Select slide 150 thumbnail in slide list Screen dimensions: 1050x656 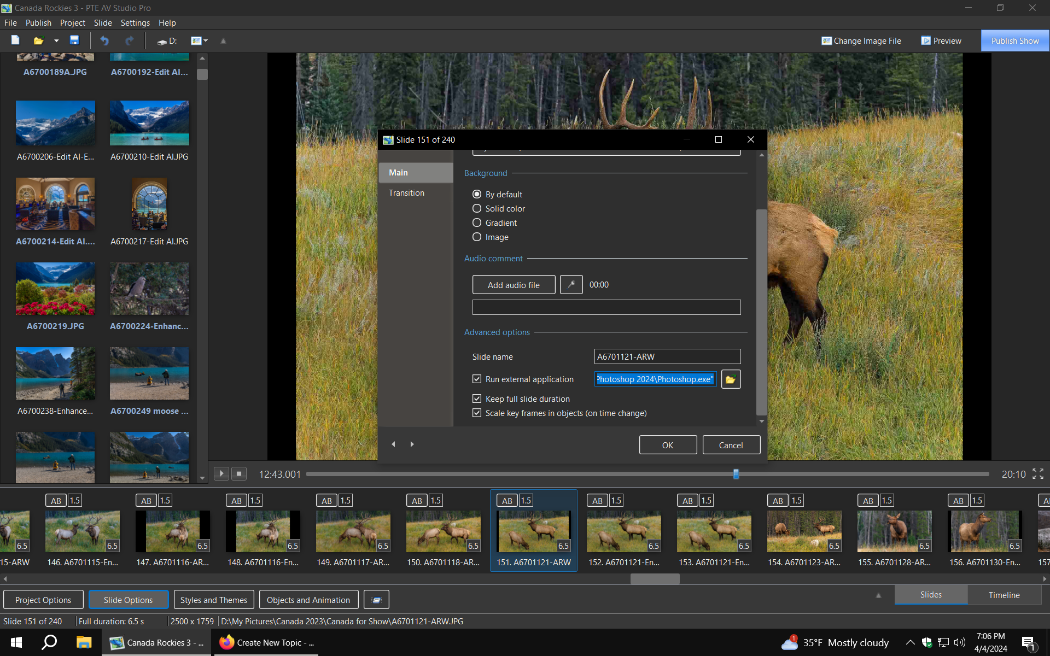pyautogui.click(x=444, y=531)
